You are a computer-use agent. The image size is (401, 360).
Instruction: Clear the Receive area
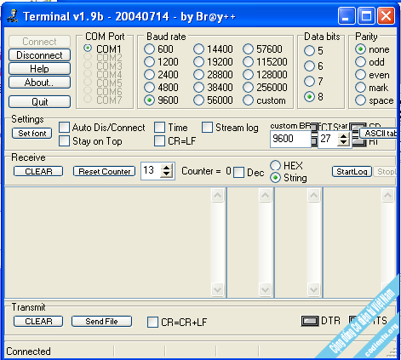pos(38,171)
